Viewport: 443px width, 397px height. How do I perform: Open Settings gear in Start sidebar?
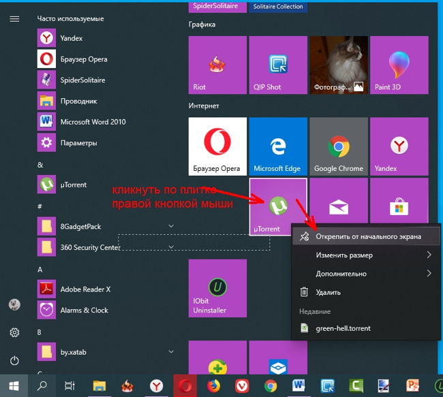(x=14, y=332)
